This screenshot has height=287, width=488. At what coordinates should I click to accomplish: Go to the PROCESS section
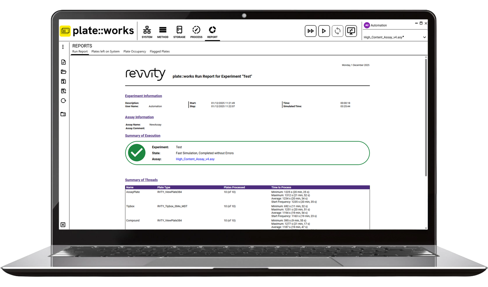coord(196,32)
